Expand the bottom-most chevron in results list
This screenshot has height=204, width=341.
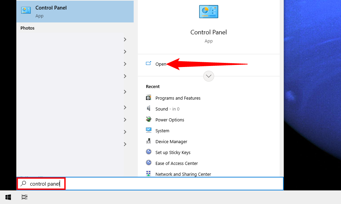(125, 144)
